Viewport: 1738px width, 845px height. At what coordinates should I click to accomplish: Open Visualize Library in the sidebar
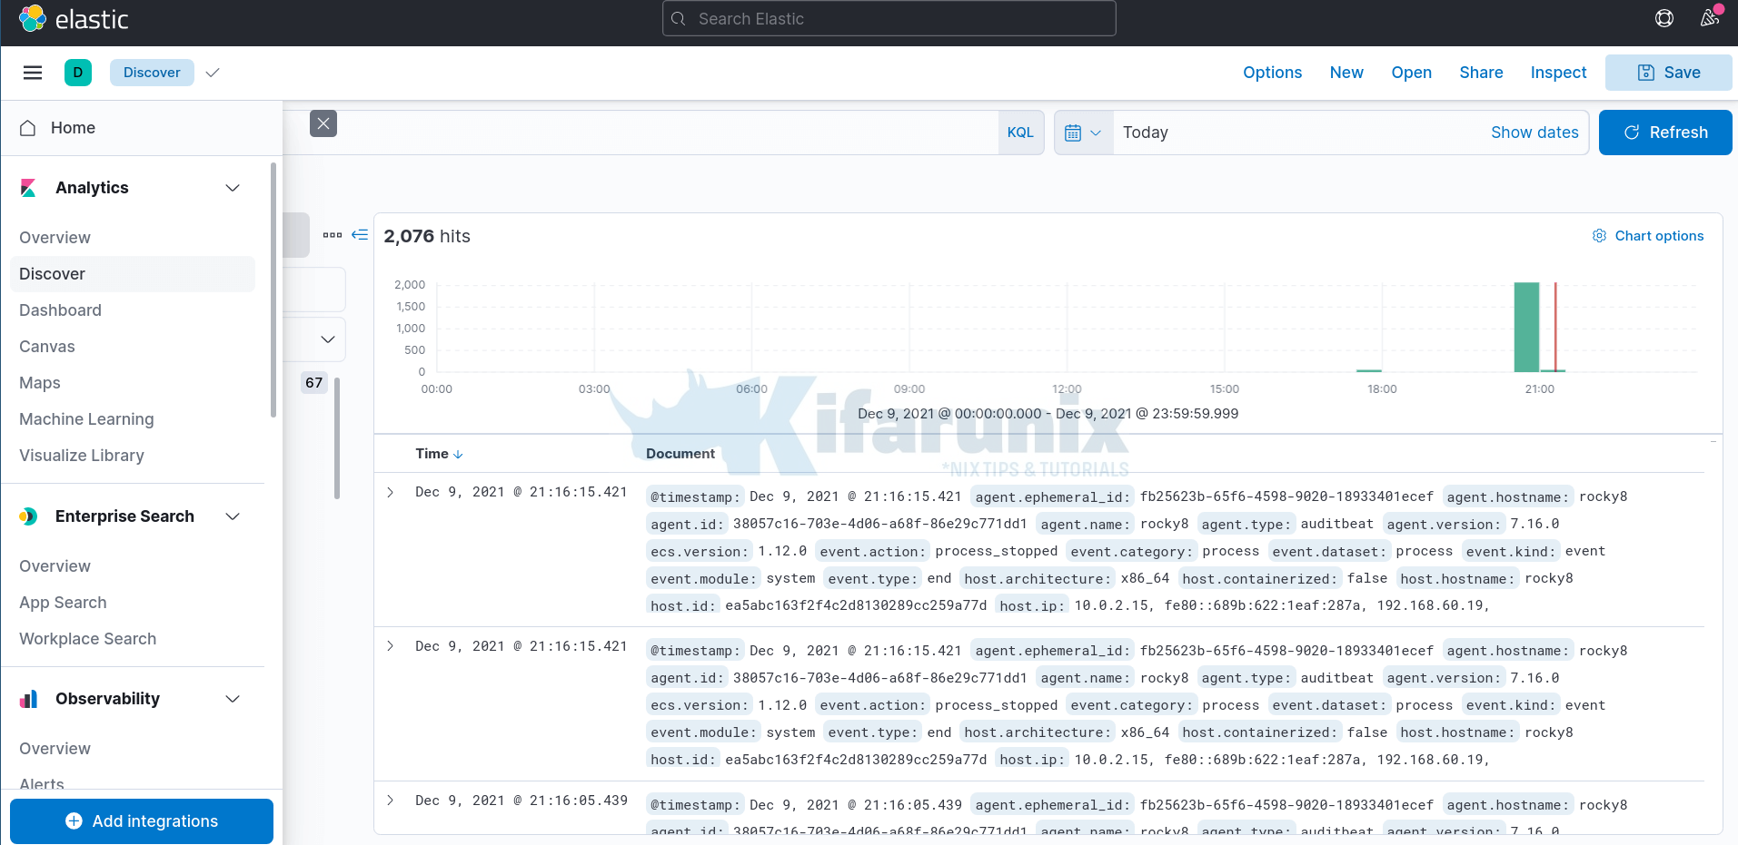(82, 456)
